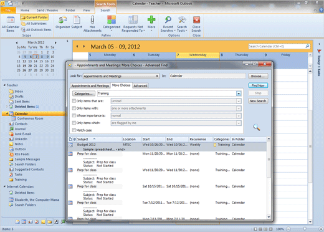The image size is (324, 232).
Task: Open the File tab
Action: (8, 10)
